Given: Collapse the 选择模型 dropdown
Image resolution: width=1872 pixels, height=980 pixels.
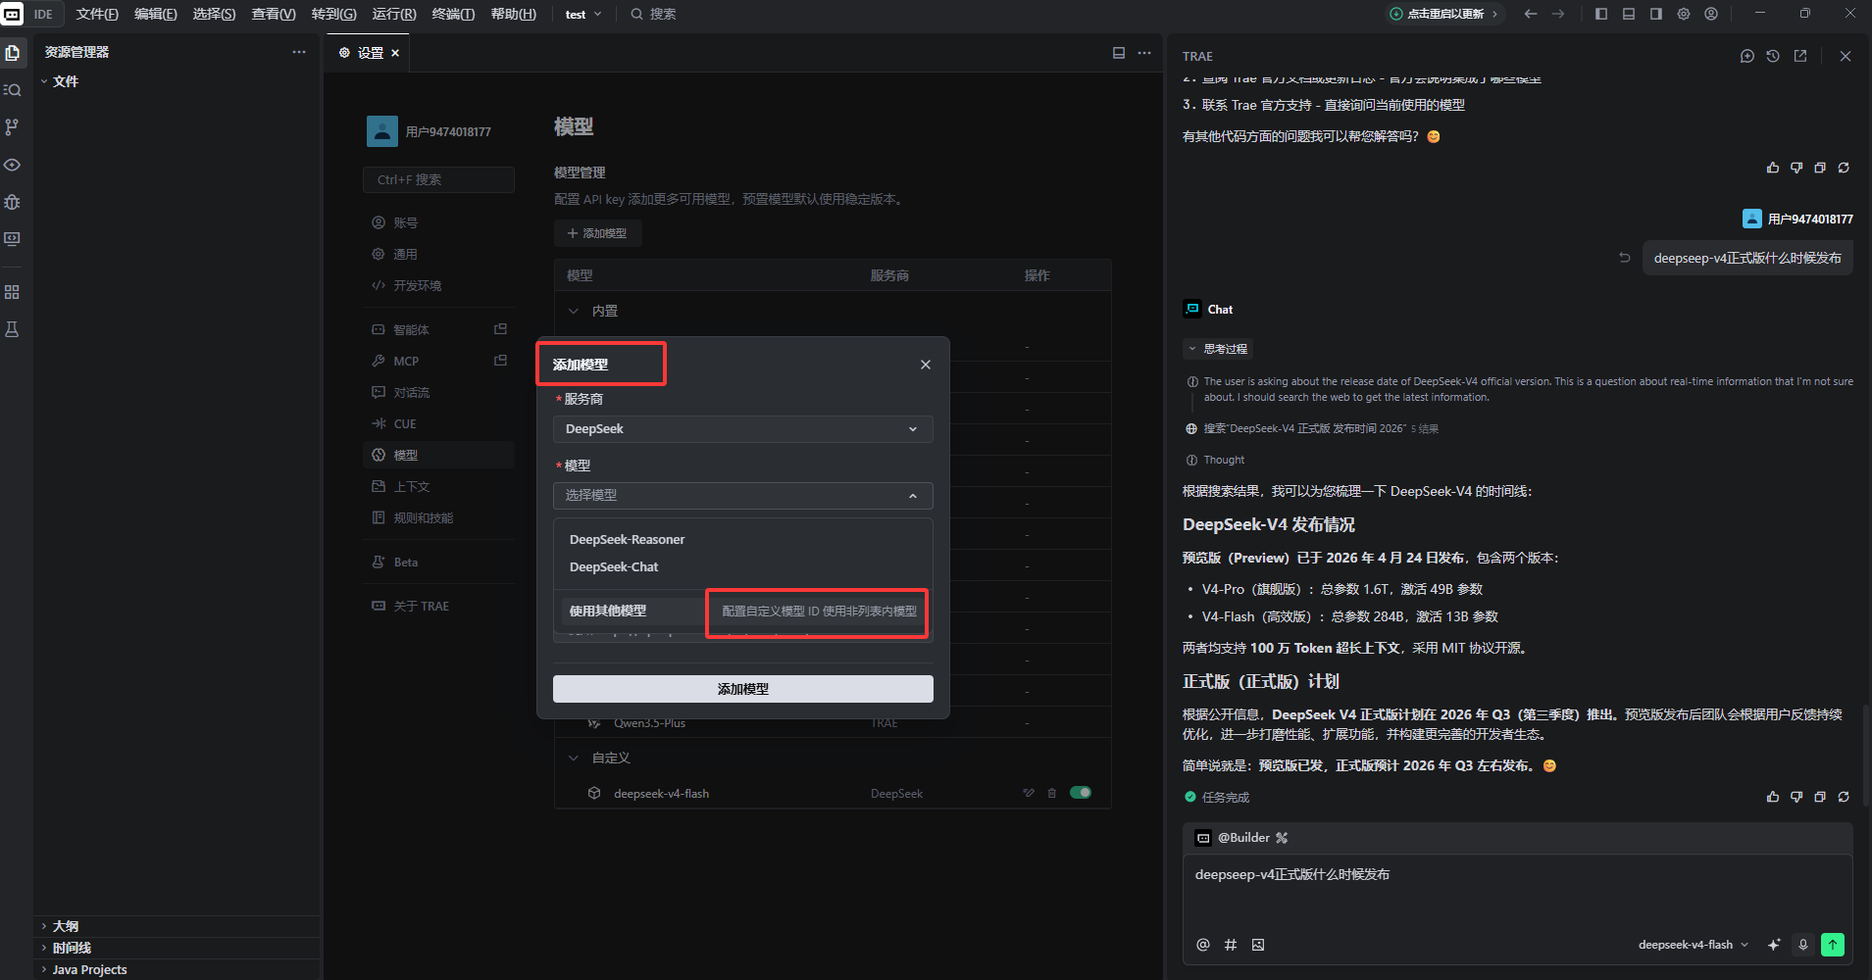Looking at the screenshot, I should [742, 496].
